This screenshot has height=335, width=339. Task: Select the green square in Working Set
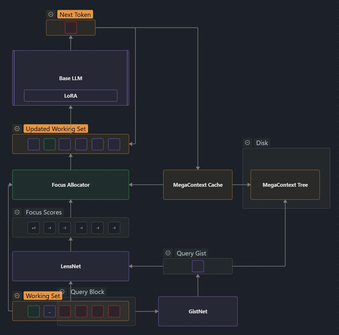pyautogui.click(x=34, y=311)
